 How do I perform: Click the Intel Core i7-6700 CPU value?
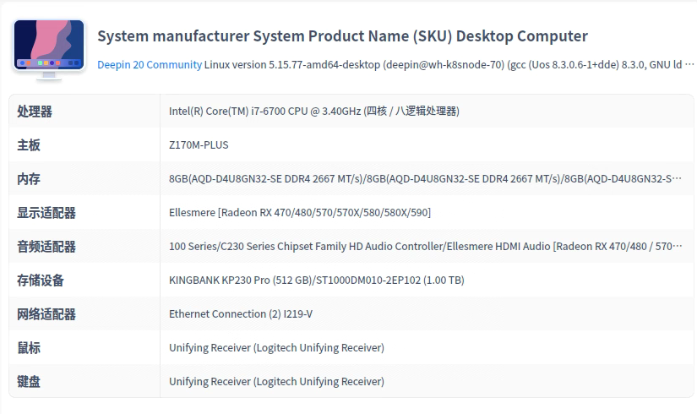pos(313,112)
